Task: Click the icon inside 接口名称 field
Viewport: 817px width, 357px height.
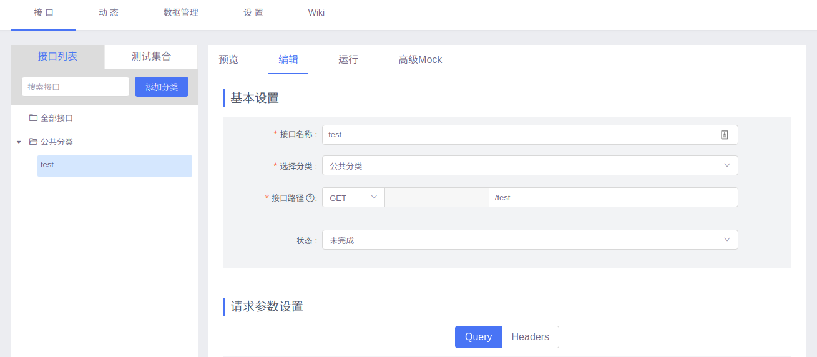Action: [725, 135]
